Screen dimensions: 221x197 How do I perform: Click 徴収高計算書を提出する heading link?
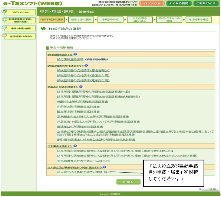click(63, 87)
